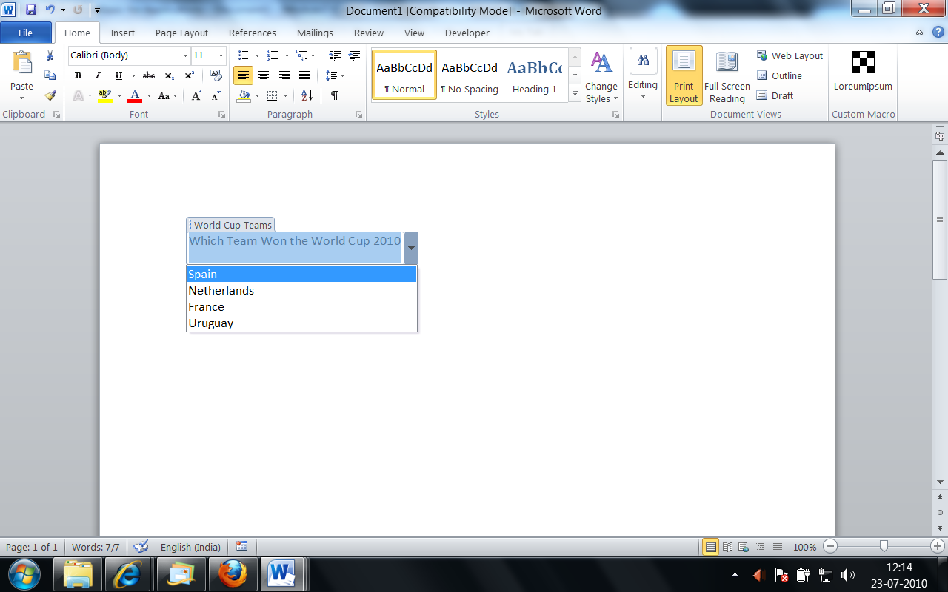
Task: Click the zoom slider marker
Action: (x=884, y=547)
